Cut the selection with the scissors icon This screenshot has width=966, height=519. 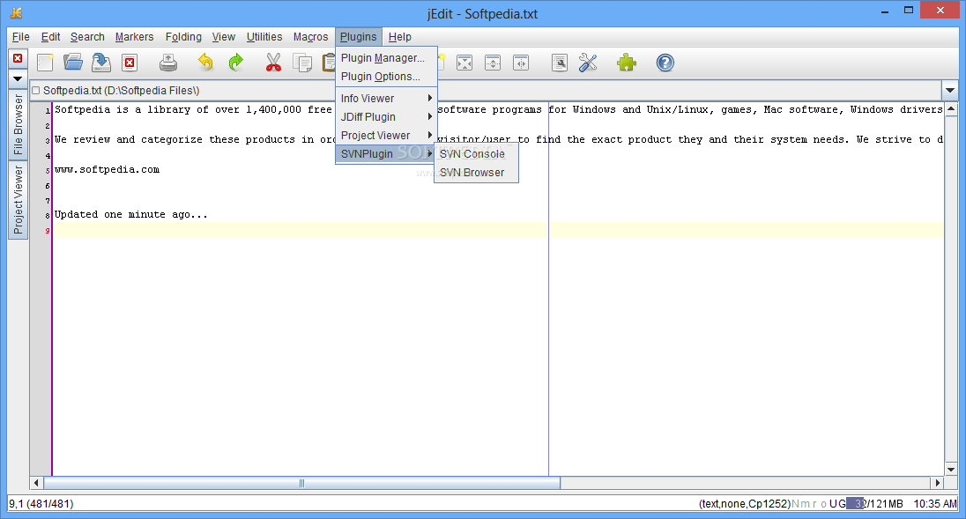tap(273, 63)
